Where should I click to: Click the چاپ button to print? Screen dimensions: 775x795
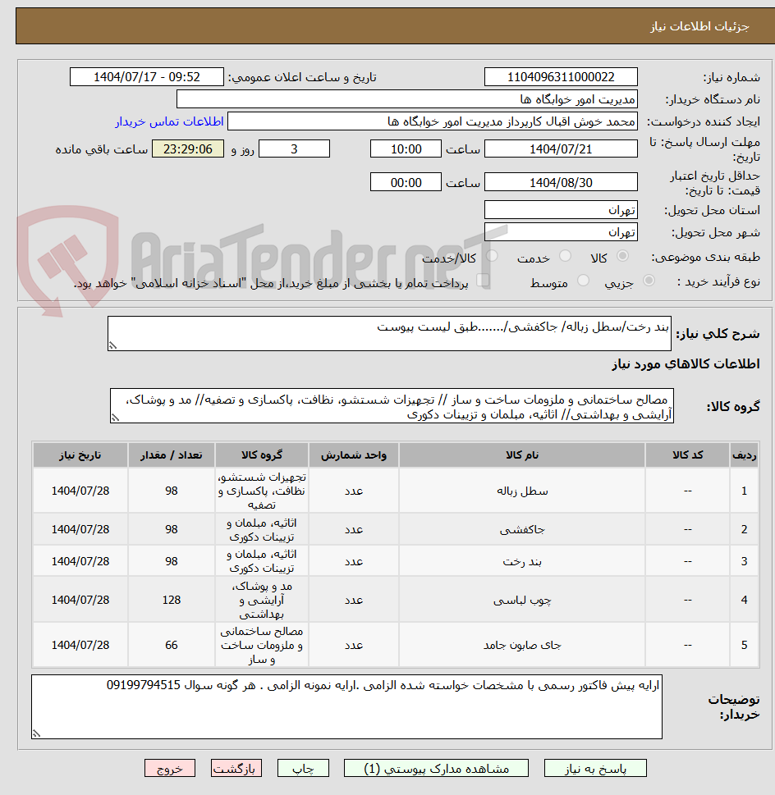click(x=303, y=768)
